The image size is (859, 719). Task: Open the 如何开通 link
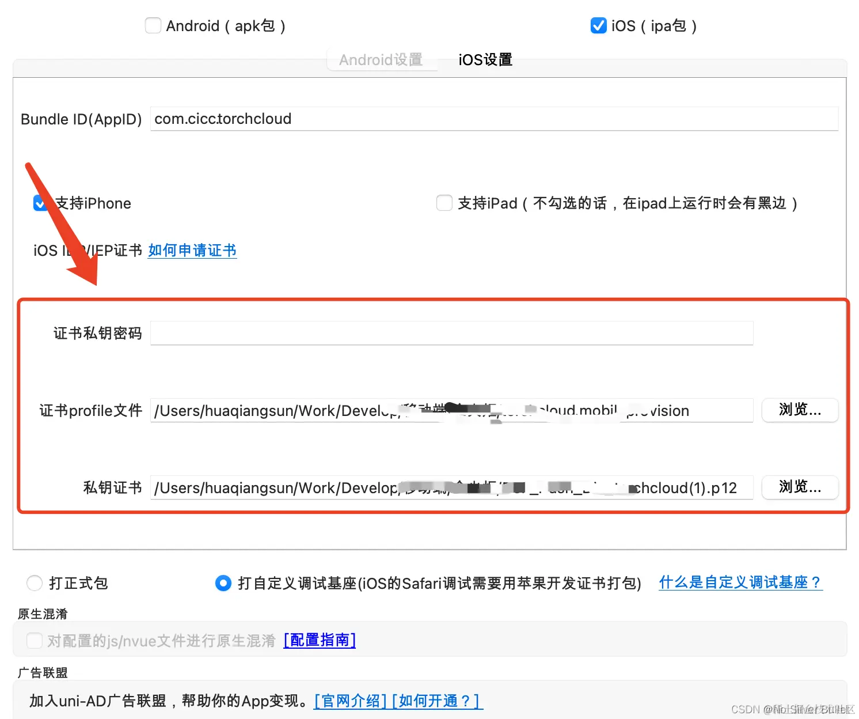pos(436,701)
